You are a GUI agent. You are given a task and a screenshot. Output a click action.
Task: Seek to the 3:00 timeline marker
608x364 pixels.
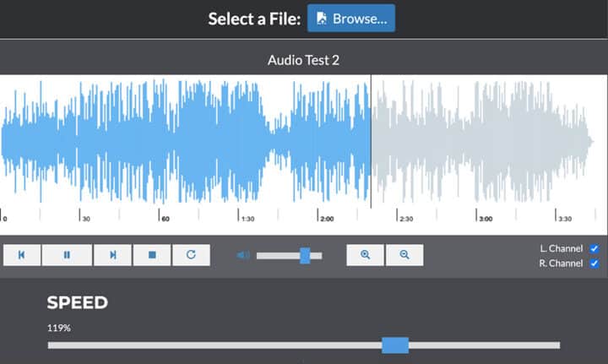click(486, 218)
